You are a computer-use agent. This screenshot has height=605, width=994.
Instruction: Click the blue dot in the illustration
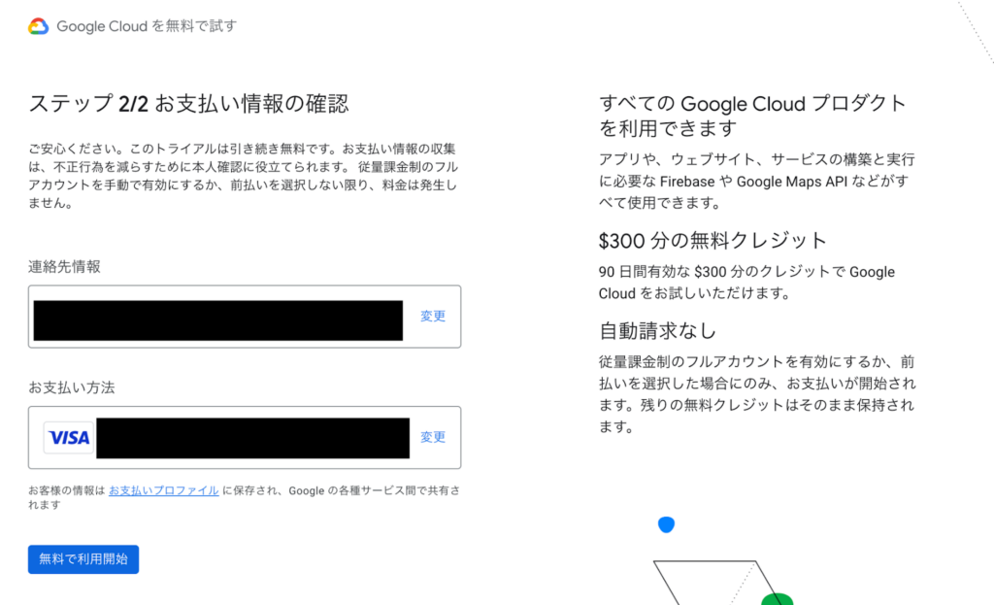666,524
